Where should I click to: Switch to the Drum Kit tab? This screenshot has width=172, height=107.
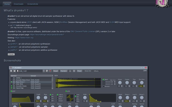(88, 71)
